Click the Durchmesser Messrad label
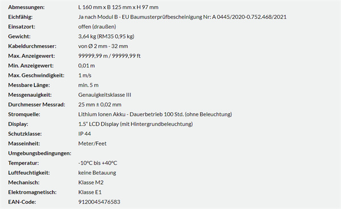The image size is (341, 209). [x=37, y=105]
